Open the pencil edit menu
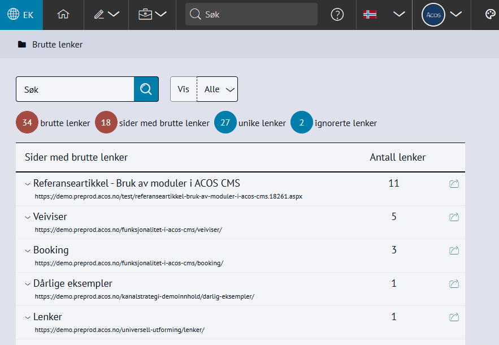This screenshot has height=345, width=499. [106, 15]
